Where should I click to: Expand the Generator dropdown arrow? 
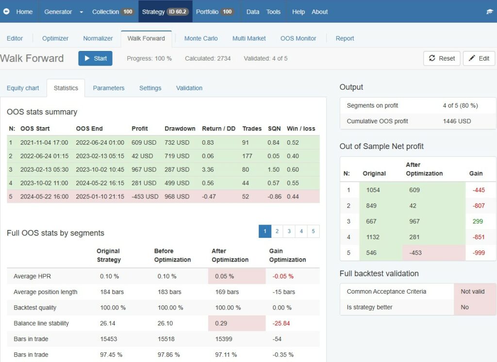coord(81,12)
